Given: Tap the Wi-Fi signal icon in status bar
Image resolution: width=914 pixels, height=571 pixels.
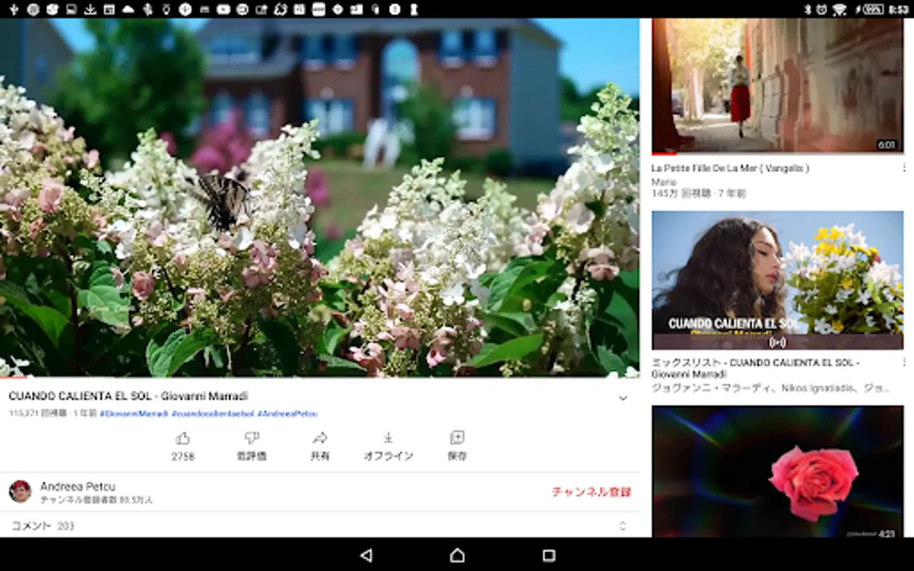Looking at the screenshot, I should (840, 9).
